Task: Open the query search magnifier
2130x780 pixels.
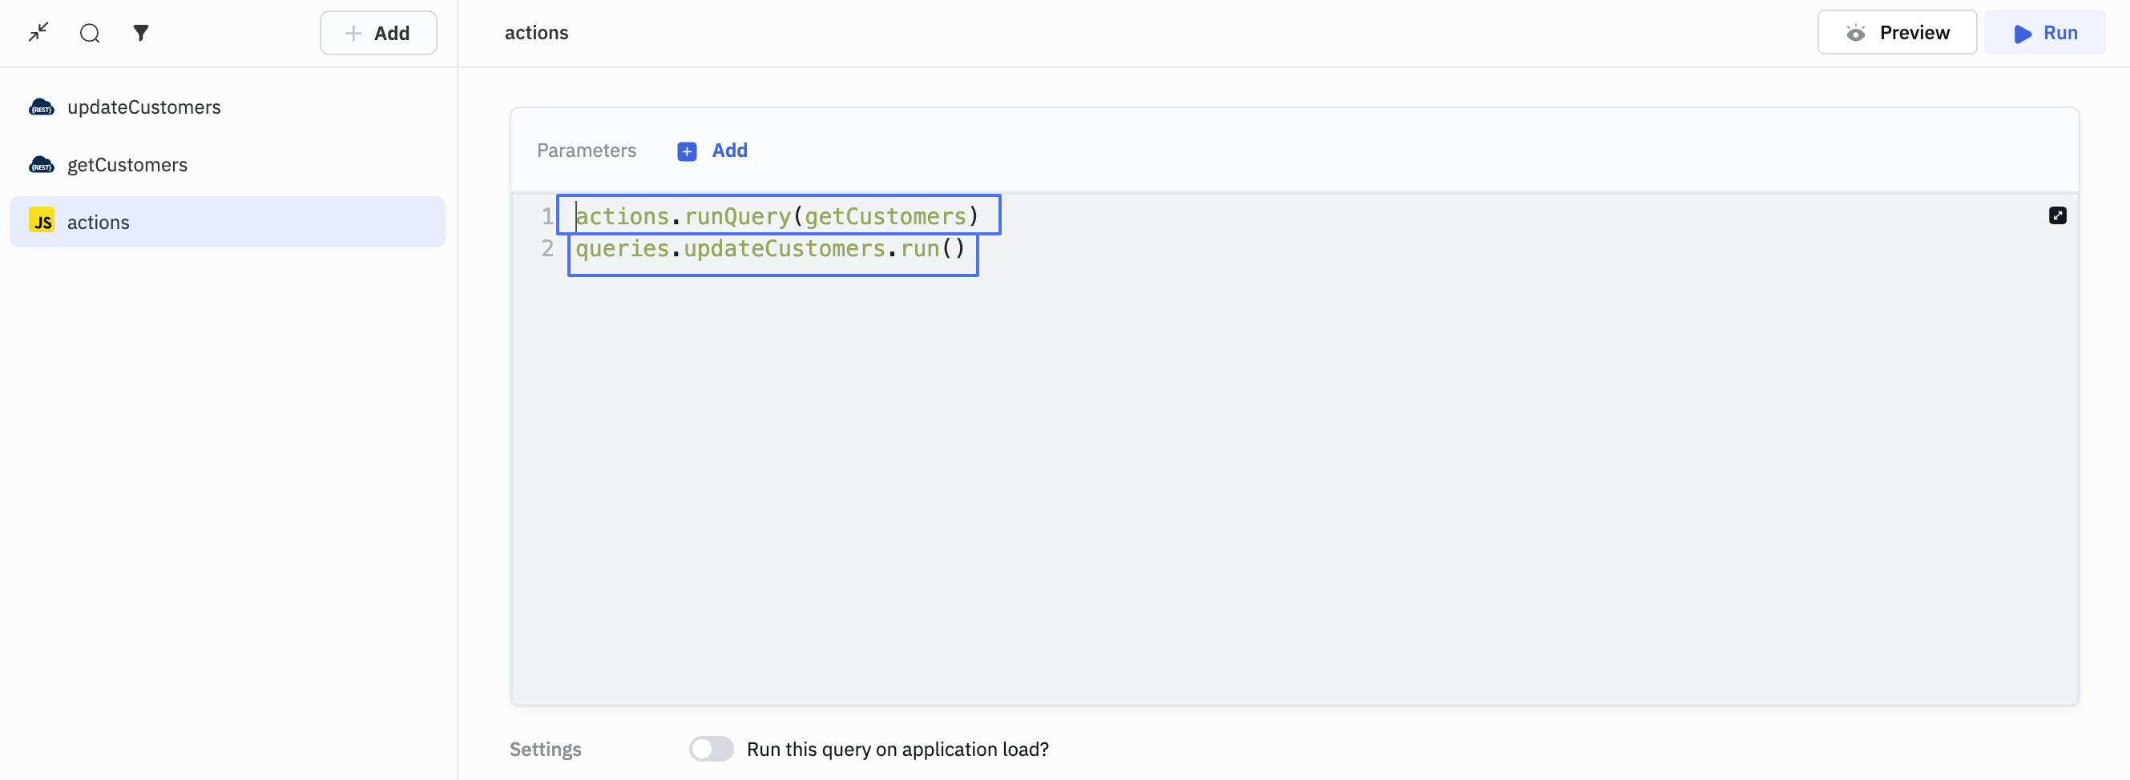Action: (89, 33)
